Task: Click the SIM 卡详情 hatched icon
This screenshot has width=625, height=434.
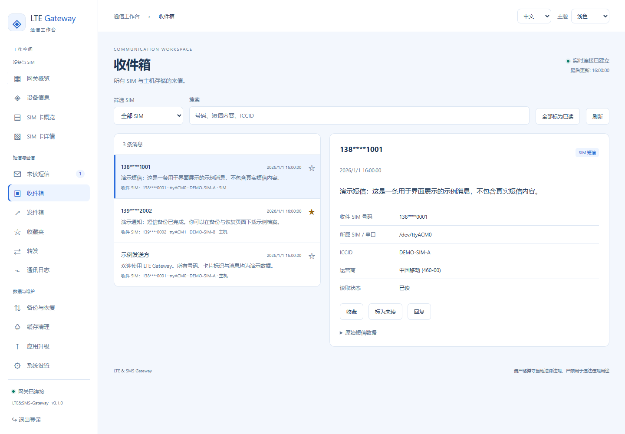Action: click(17, 137)
